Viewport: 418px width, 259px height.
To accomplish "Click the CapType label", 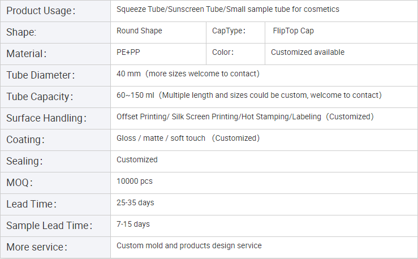I will point(229,31).
